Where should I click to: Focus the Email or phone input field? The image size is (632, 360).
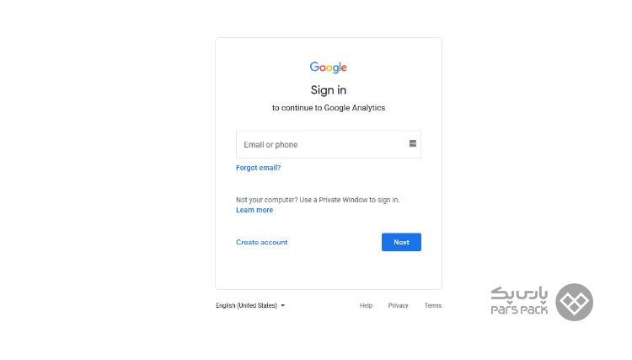(x=329, y=144)
